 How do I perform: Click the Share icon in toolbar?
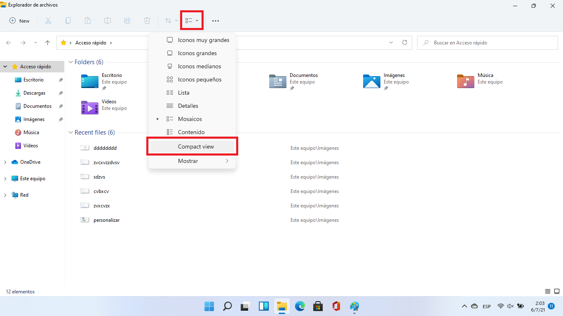click(x=127, y=21)
